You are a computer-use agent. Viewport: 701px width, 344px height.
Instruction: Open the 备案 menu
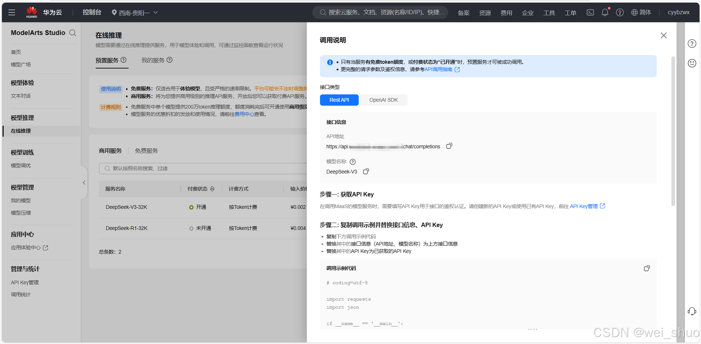[x=464, y=13]
